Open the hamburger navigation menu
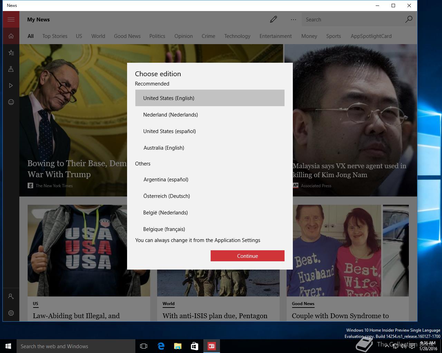Image resolution: width=442 pixels, height=353 pixels. (11, 19)
